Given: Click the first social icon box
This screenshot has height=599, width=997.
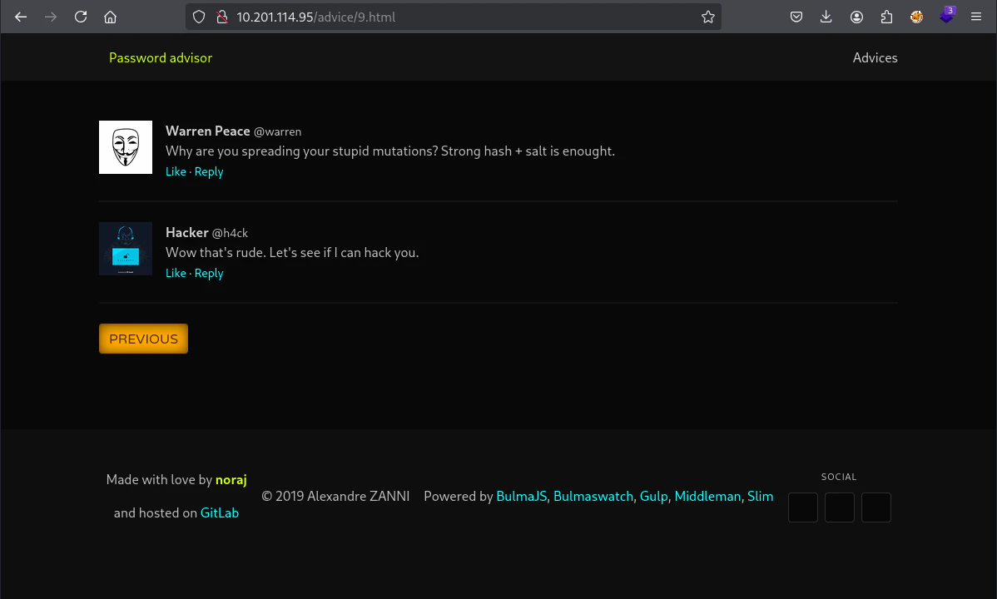Looking at the screenshot, I should (803, 507).
